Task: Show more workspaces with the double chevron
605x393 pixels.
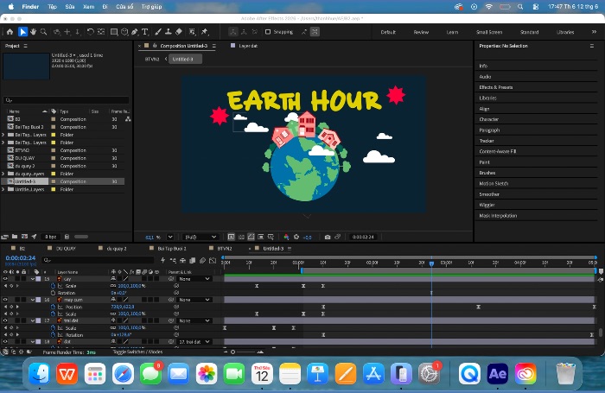Action: (594, 32)
